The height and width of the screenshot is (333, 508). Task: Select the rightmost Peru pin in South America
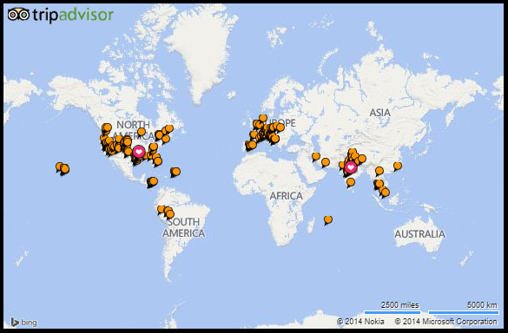tap(169, 214)
